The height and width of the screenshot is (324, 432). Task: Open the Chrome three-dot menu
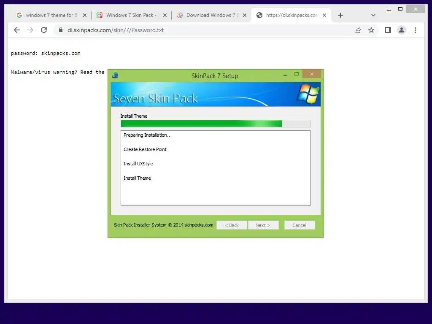(415, 30)
